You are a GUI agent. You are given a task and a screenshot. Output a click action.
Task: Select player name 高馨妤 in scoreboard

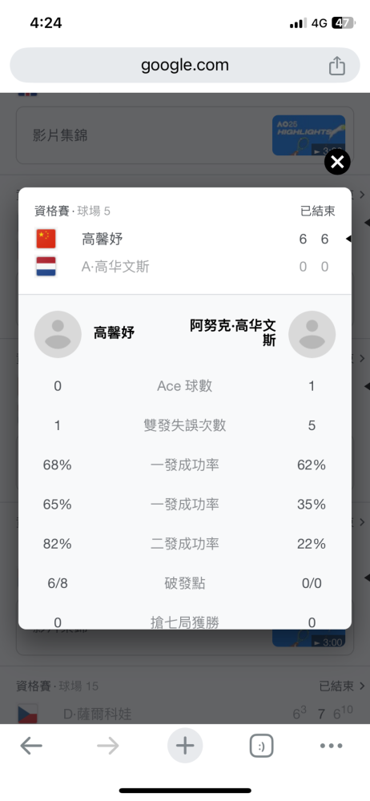pos(103,239)
